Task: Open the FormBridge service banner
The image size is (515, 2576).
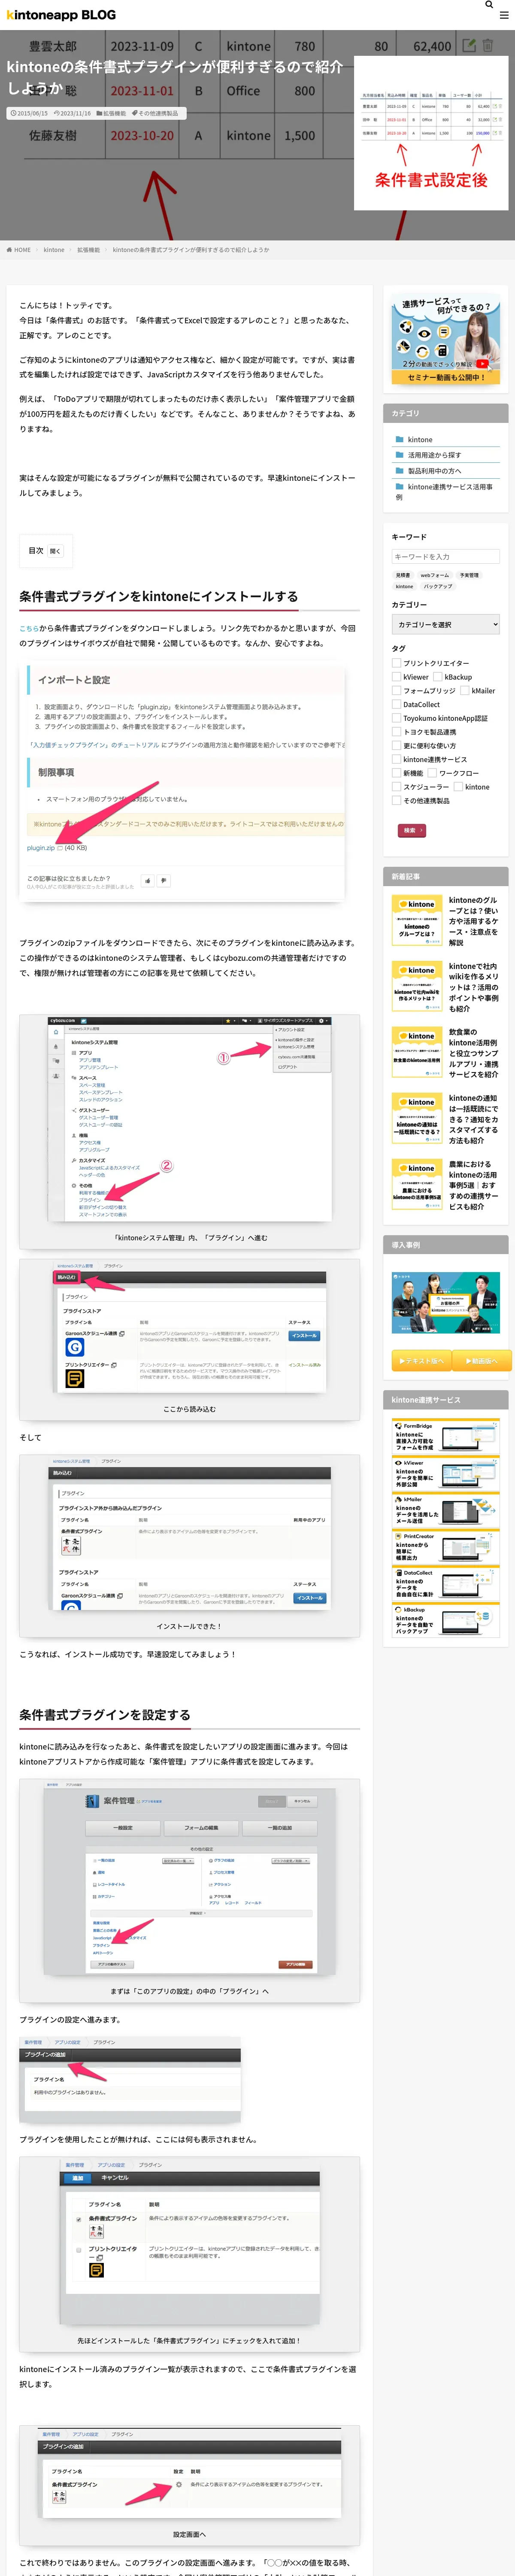Action: [445, 1436]
